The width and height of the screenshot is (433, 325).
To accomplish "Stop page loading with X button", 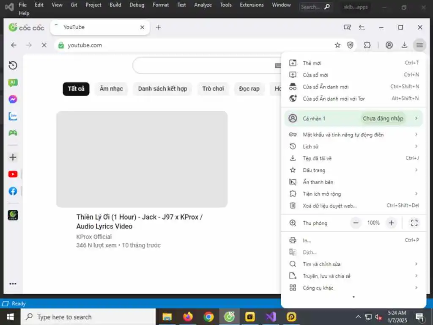I will pos(44,45).
